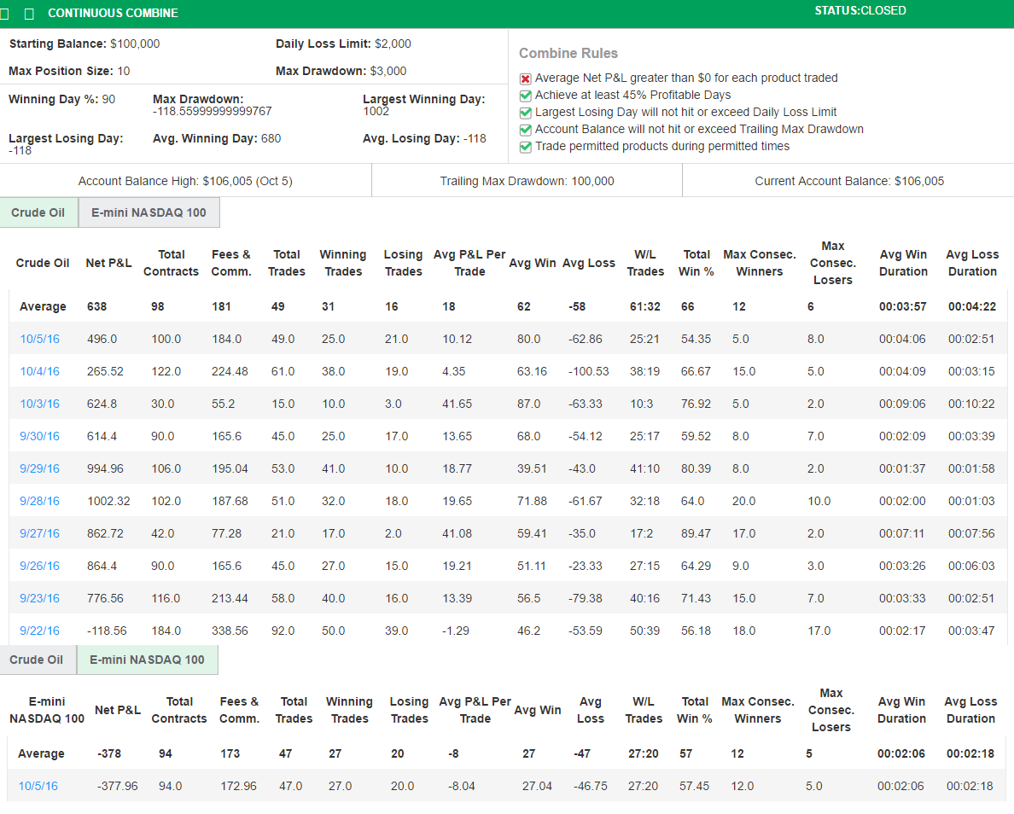The width and height of the screenshot is (1014, 814).
Task: Click the second square icon beside CONTINUOUS COMBINE
Action: (30, 13)
